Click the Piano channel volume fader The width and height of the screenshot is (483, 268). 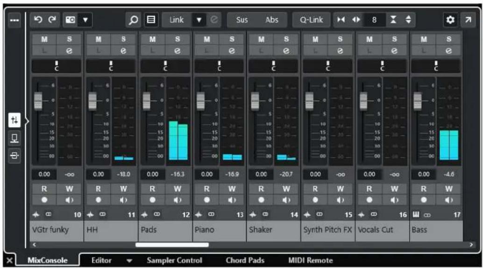coord(200,101)
